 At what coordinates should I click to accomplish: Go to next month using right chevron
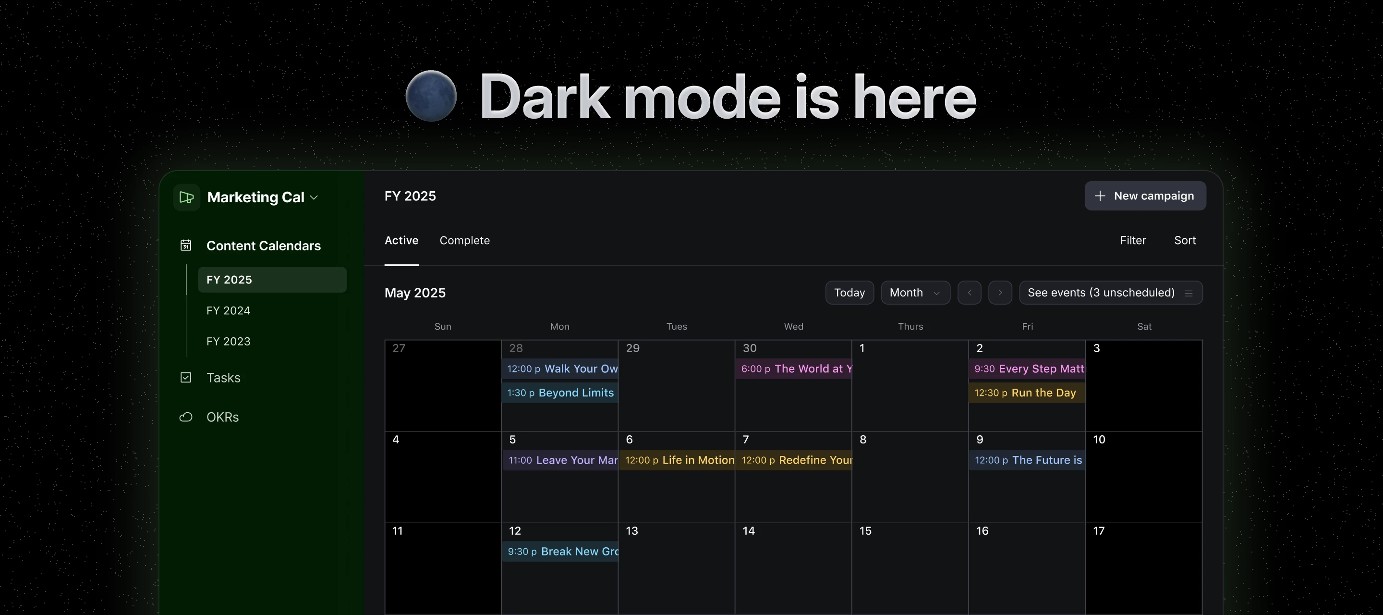point(1000,293)
